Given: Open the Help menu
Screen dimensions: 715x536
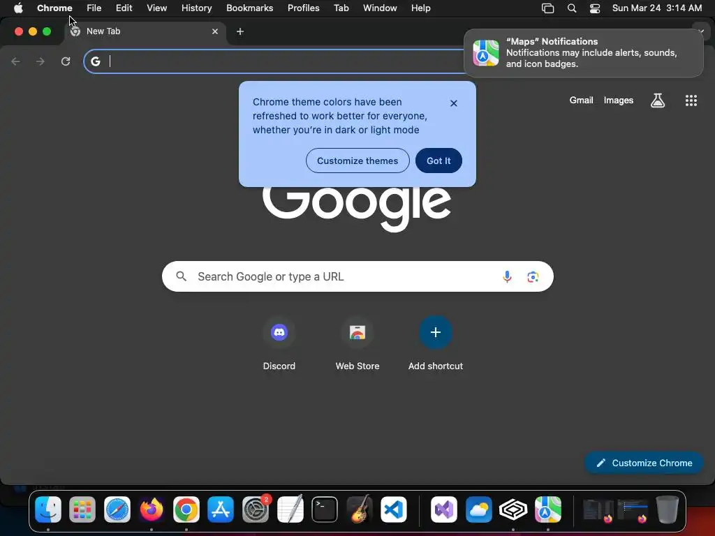Looking at the screenshot, I should 420,8.
